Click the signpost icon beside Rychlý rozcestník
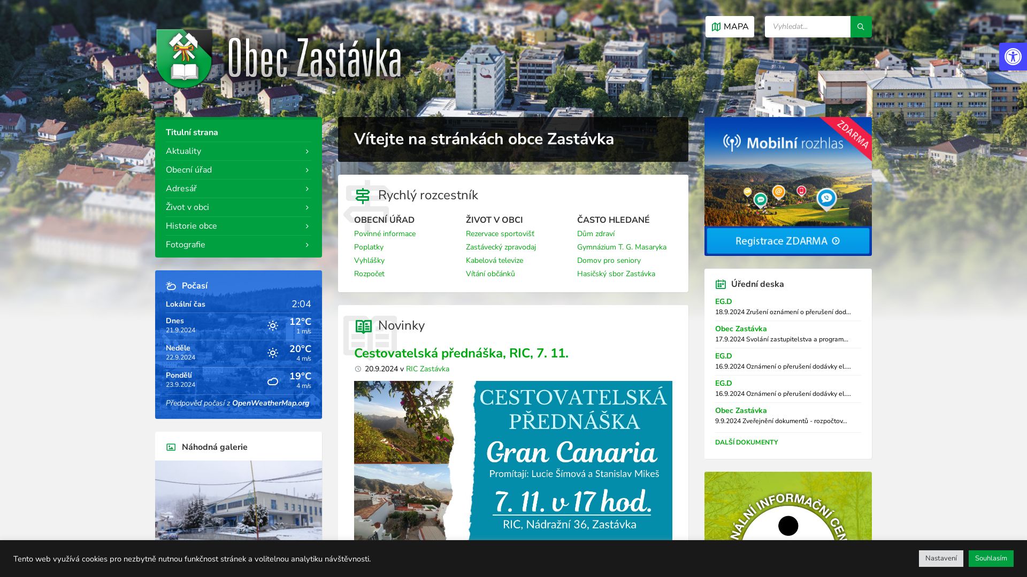 click(x=363, y=196)
